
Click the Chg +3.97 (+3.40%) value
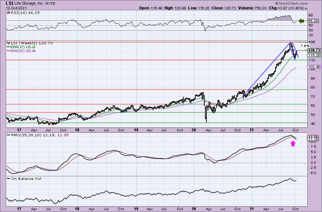(x=287, y=8)
